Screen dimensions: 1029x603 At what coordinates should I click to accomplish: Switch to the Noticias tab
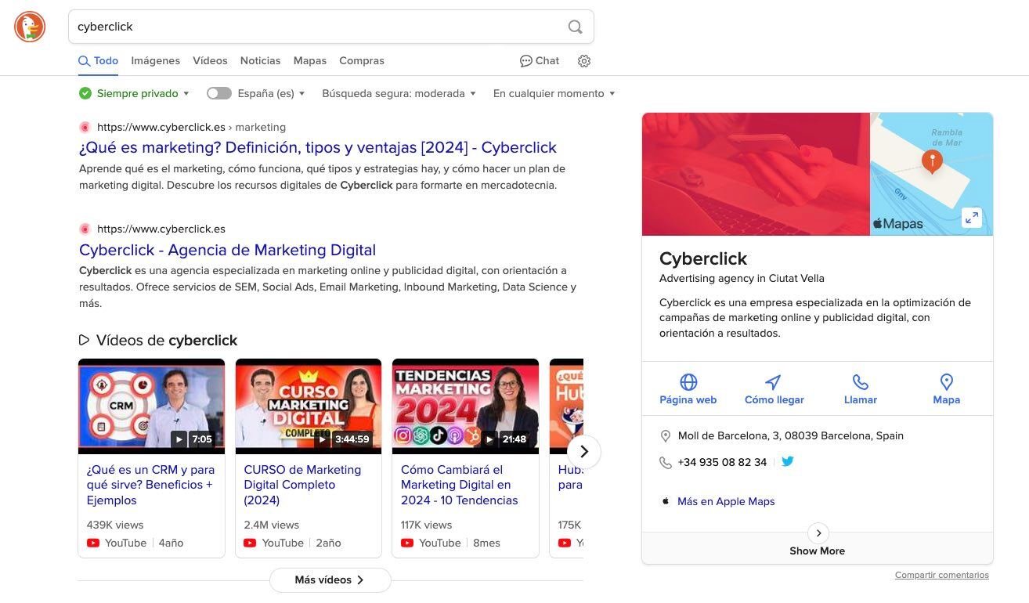260,61
